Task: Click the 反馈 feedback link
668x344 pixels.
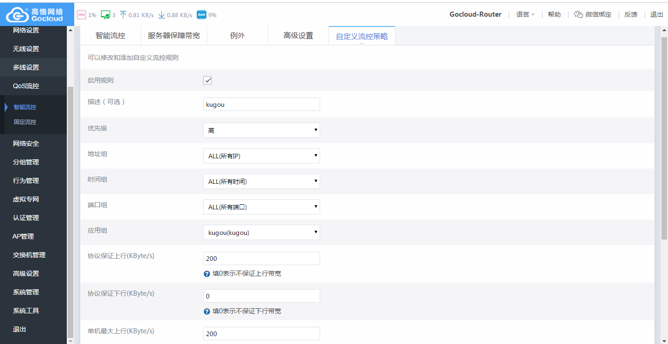Action: pyautogui.click(x=631, y=14)
